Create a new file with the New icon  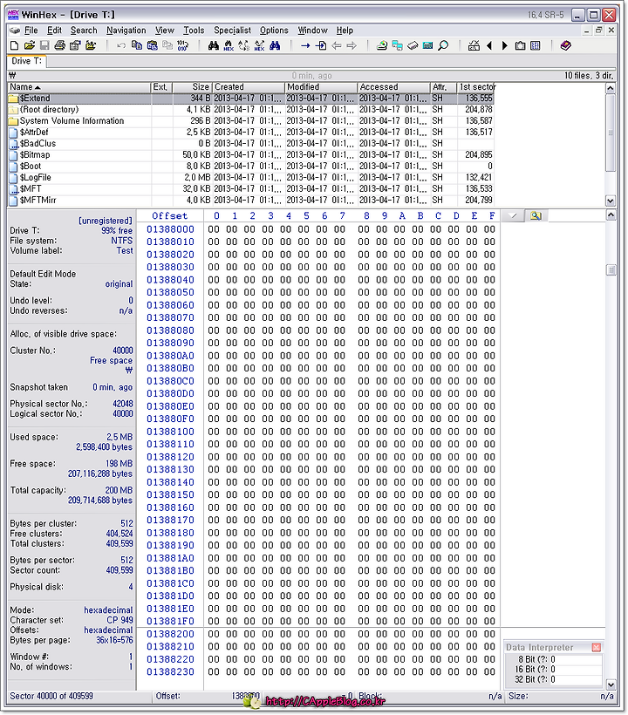pyautogui.click(x=15, y=45)
